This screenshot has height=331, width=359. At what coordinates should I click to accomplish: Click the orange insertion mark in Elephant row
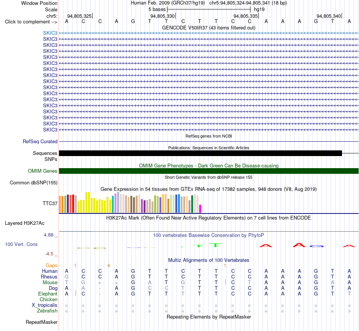coord(76,293)
